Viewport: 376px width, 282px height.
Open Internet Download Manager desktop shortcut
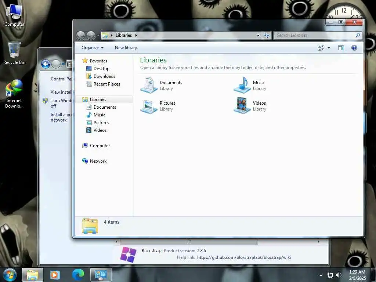click(x=14, y=94)
